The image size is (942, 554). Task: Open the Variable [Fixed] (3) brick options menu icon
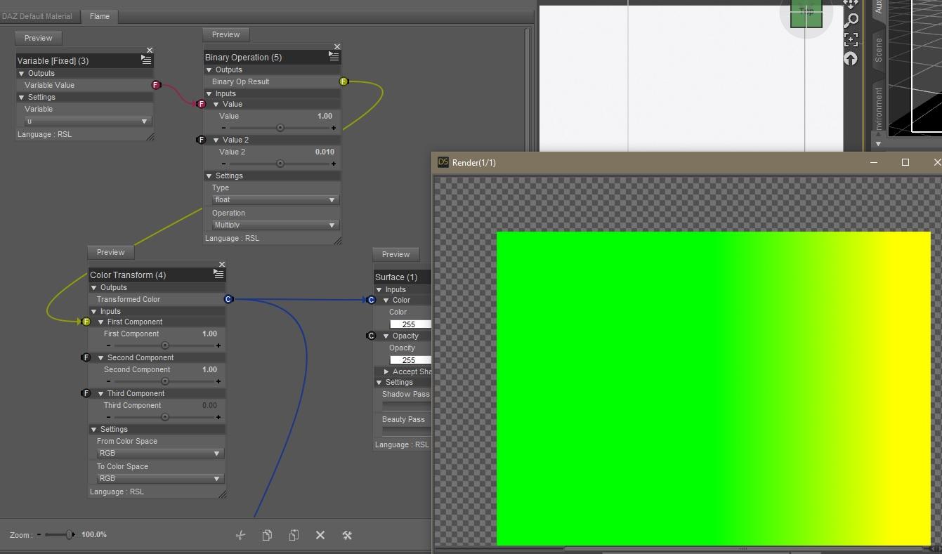coord(146,60)
